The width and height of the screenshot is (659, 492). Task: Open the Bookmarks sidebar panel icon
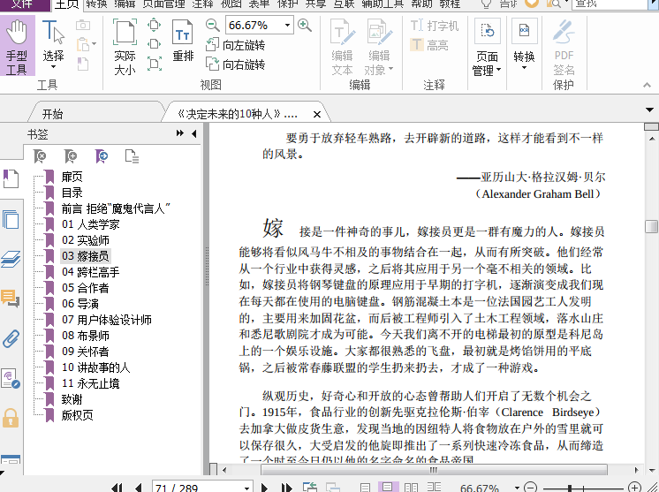[x=11, y=178]
